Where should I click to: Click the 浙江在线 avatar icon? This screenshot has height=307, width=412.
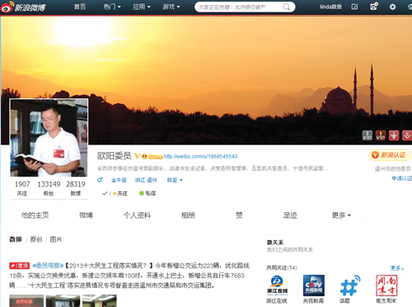(277, 286)
